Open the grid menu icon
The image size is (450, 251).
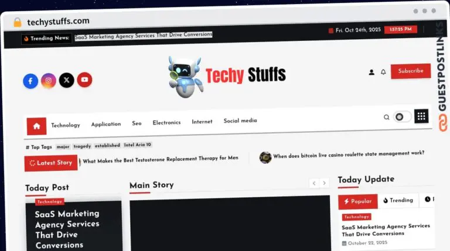point(421,116)
